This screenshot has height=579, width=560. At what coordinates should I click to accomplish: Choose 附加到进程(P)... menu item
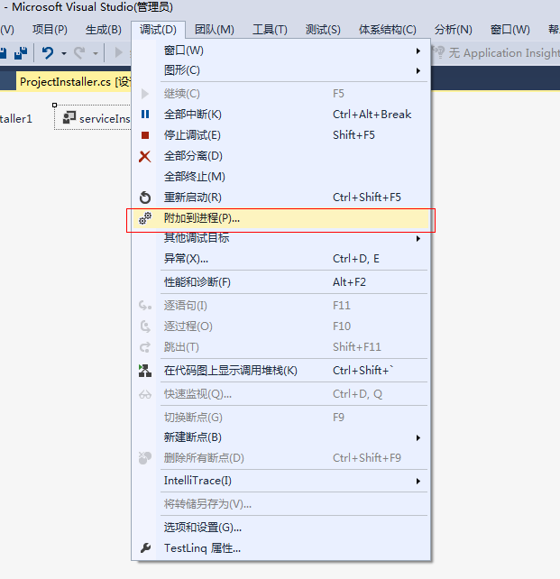281,218
